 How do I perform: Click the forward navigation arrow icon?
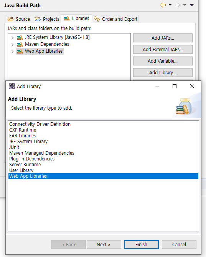(x=178, y=5)
